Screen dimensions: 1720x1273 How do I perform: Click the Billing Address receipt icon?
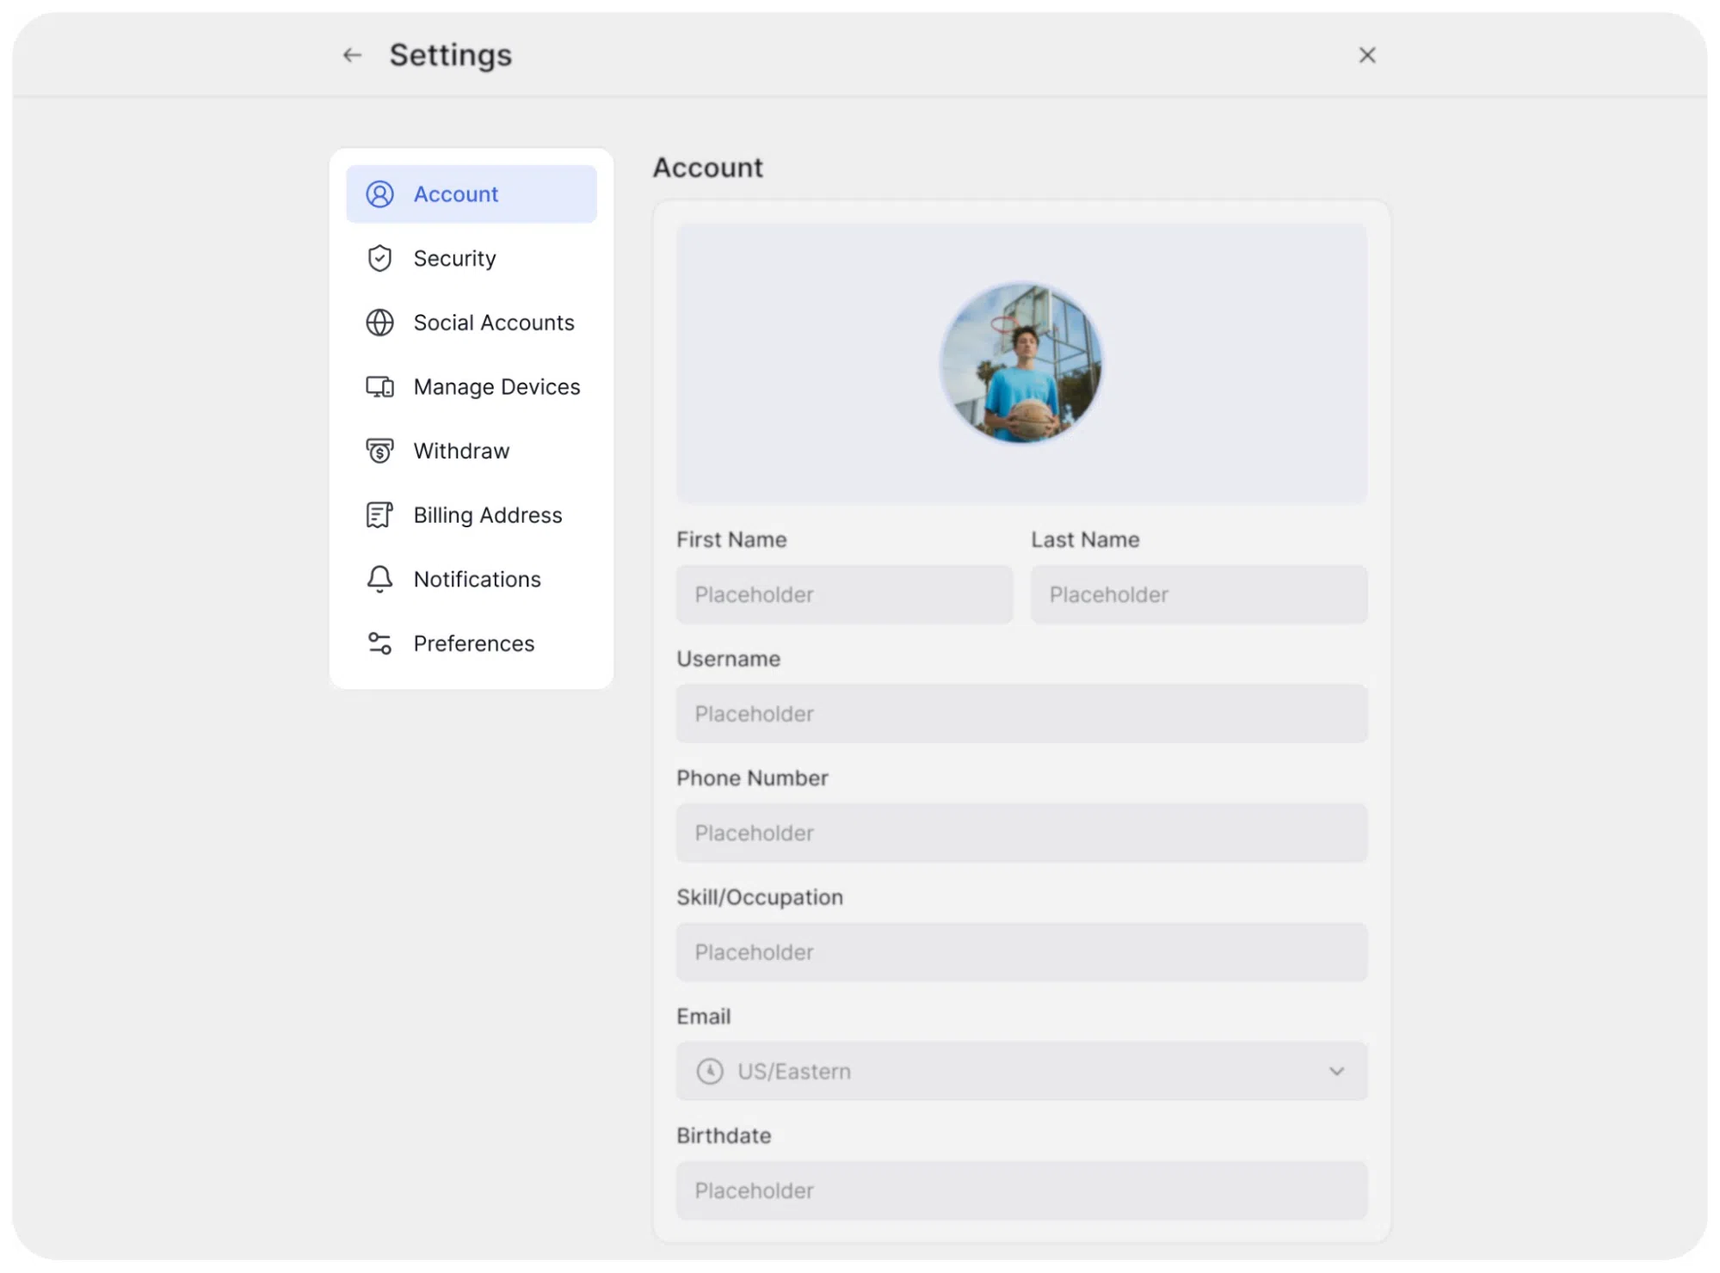coord(379,515)
